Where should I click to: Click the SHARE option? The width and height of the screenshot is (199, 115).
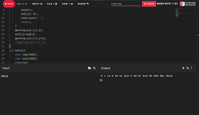pos(83,4)
